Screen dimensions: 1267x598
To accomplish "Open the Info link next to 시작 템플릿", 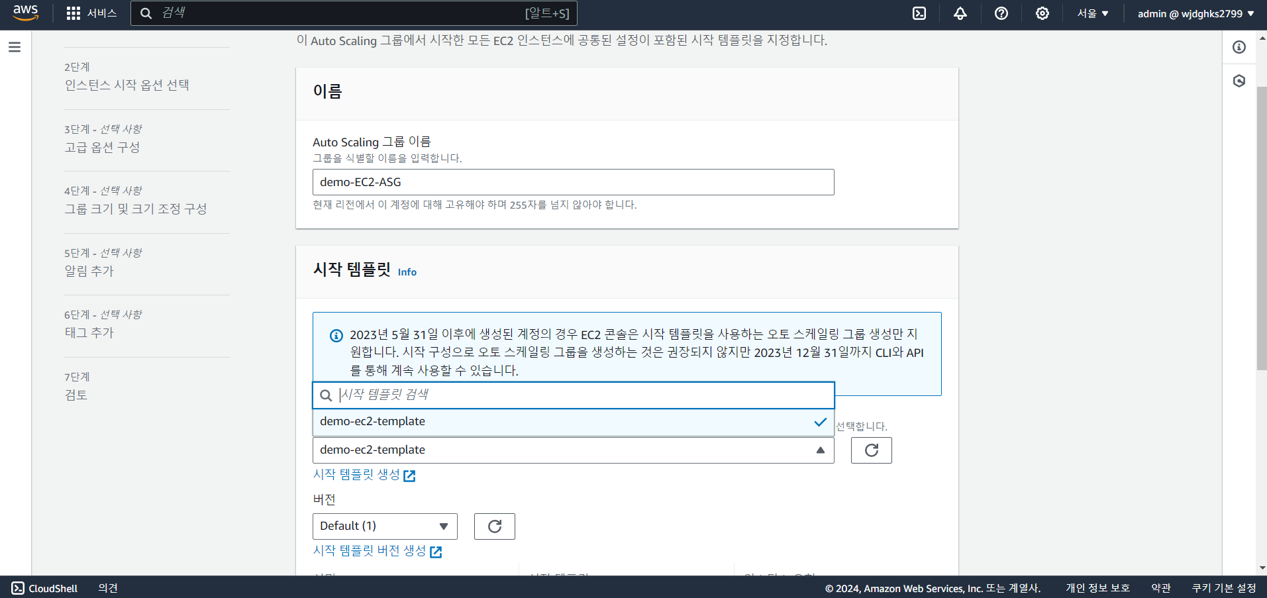I will point(407,272).
